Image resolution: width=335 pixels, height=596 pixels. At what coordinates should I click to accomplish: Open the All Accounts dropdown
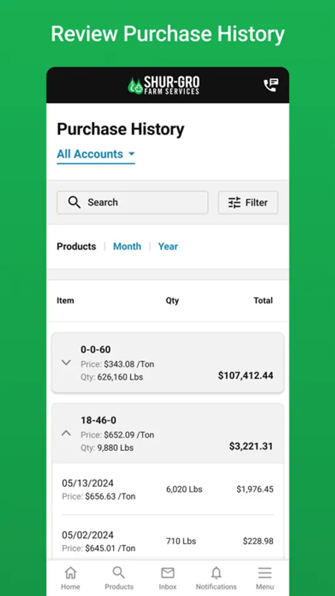coord(96,154)
